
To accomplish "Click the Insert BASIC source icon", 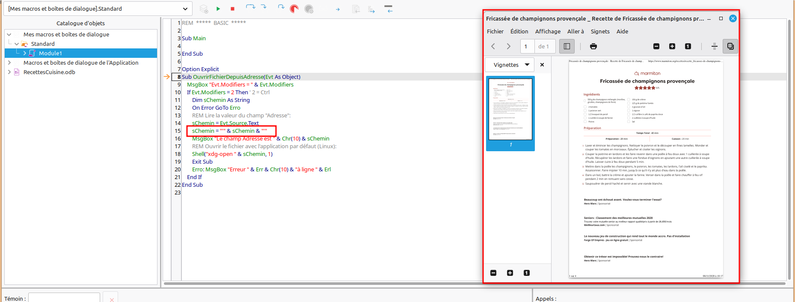I will [356, 9].
